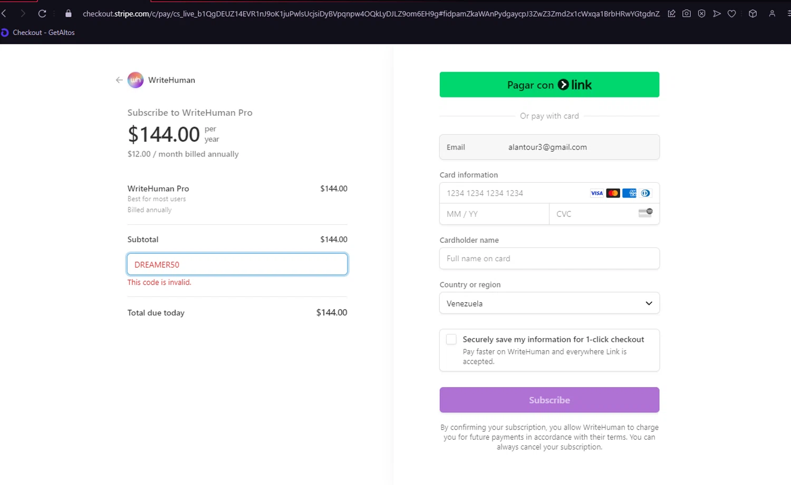This screenshot has height=485, width=791.
Task: Click the GetAltos tab favicon
Action: [x=5, y=33]
